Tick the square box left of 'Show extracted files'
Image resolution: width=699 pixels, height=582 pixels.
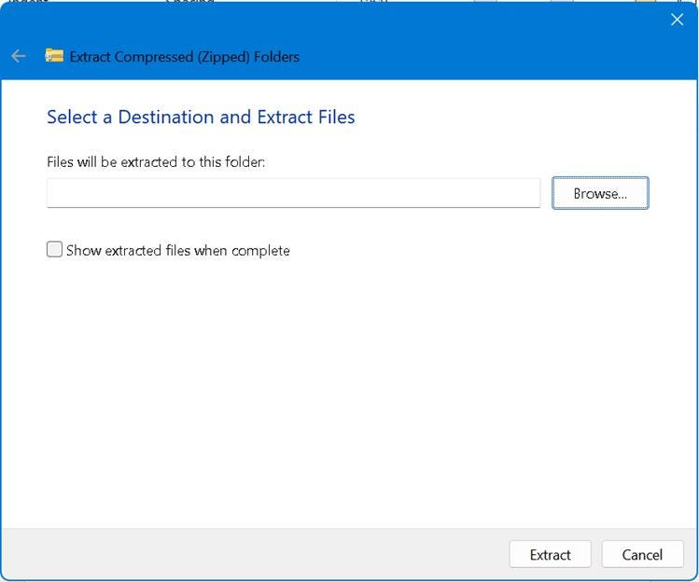[54, 250]
